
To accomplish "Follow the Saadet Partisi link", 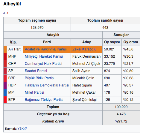I will pos(36,71).
